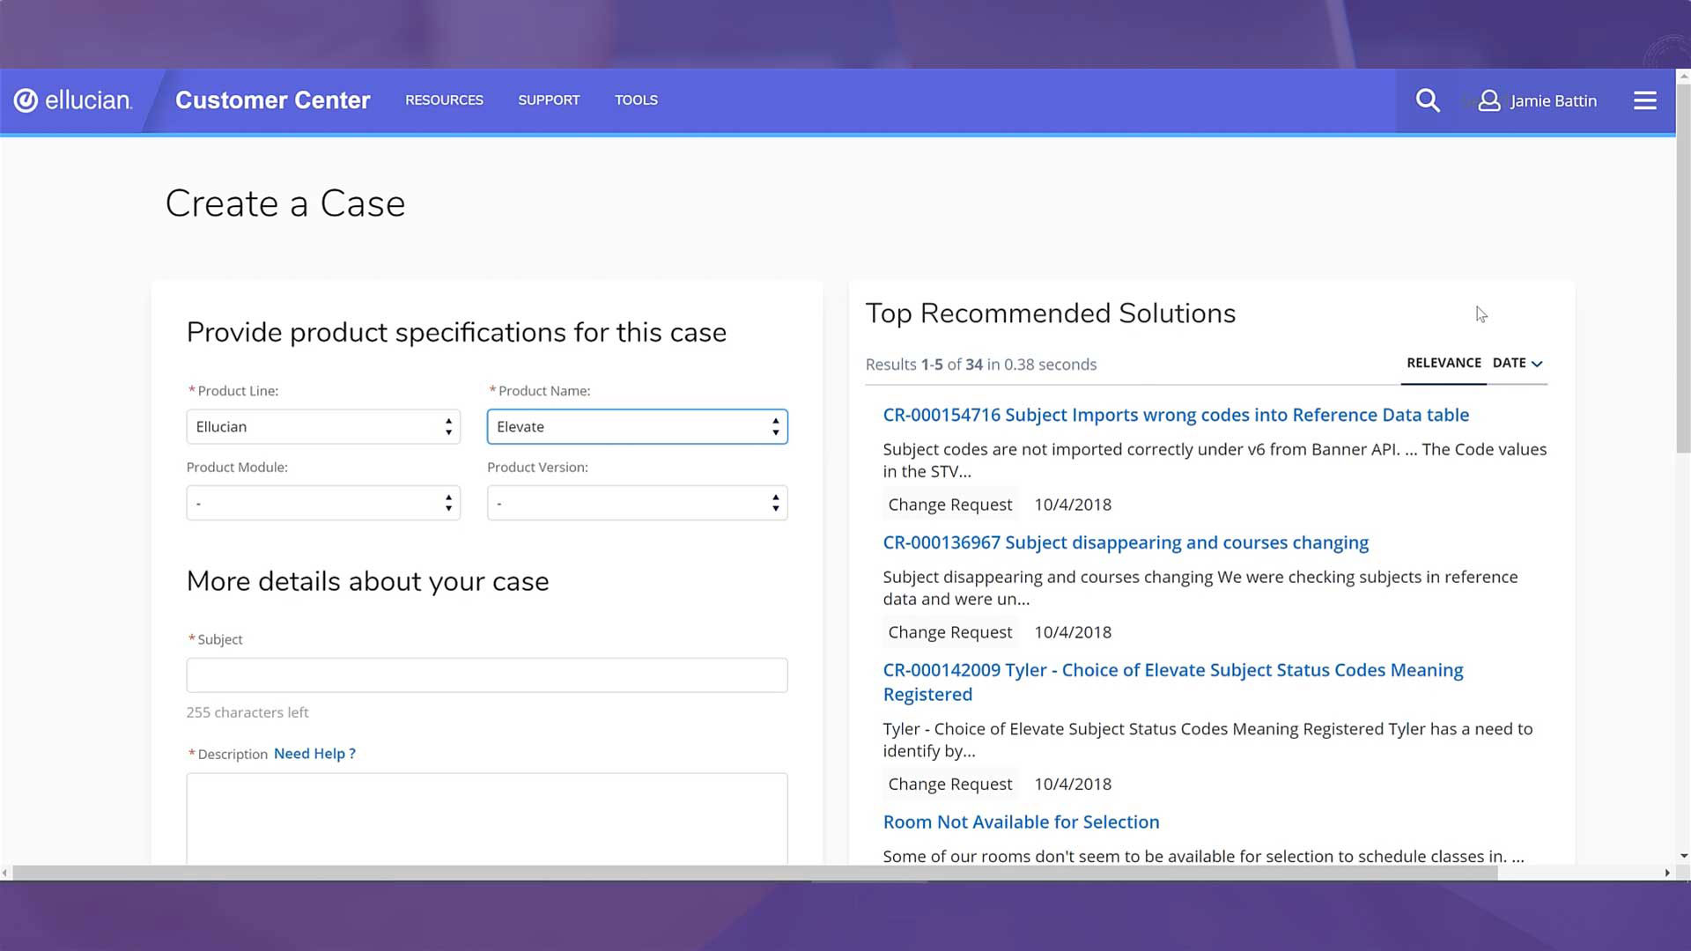Open the Resources menu

click(444, 100)
